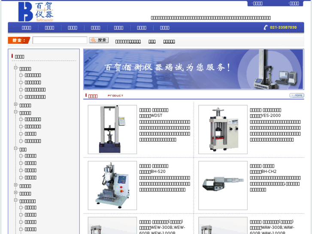The width and height of the screenshot is (312, 234).
Task: Collapse the third top-level sidebar tree category
Action: 16,112
